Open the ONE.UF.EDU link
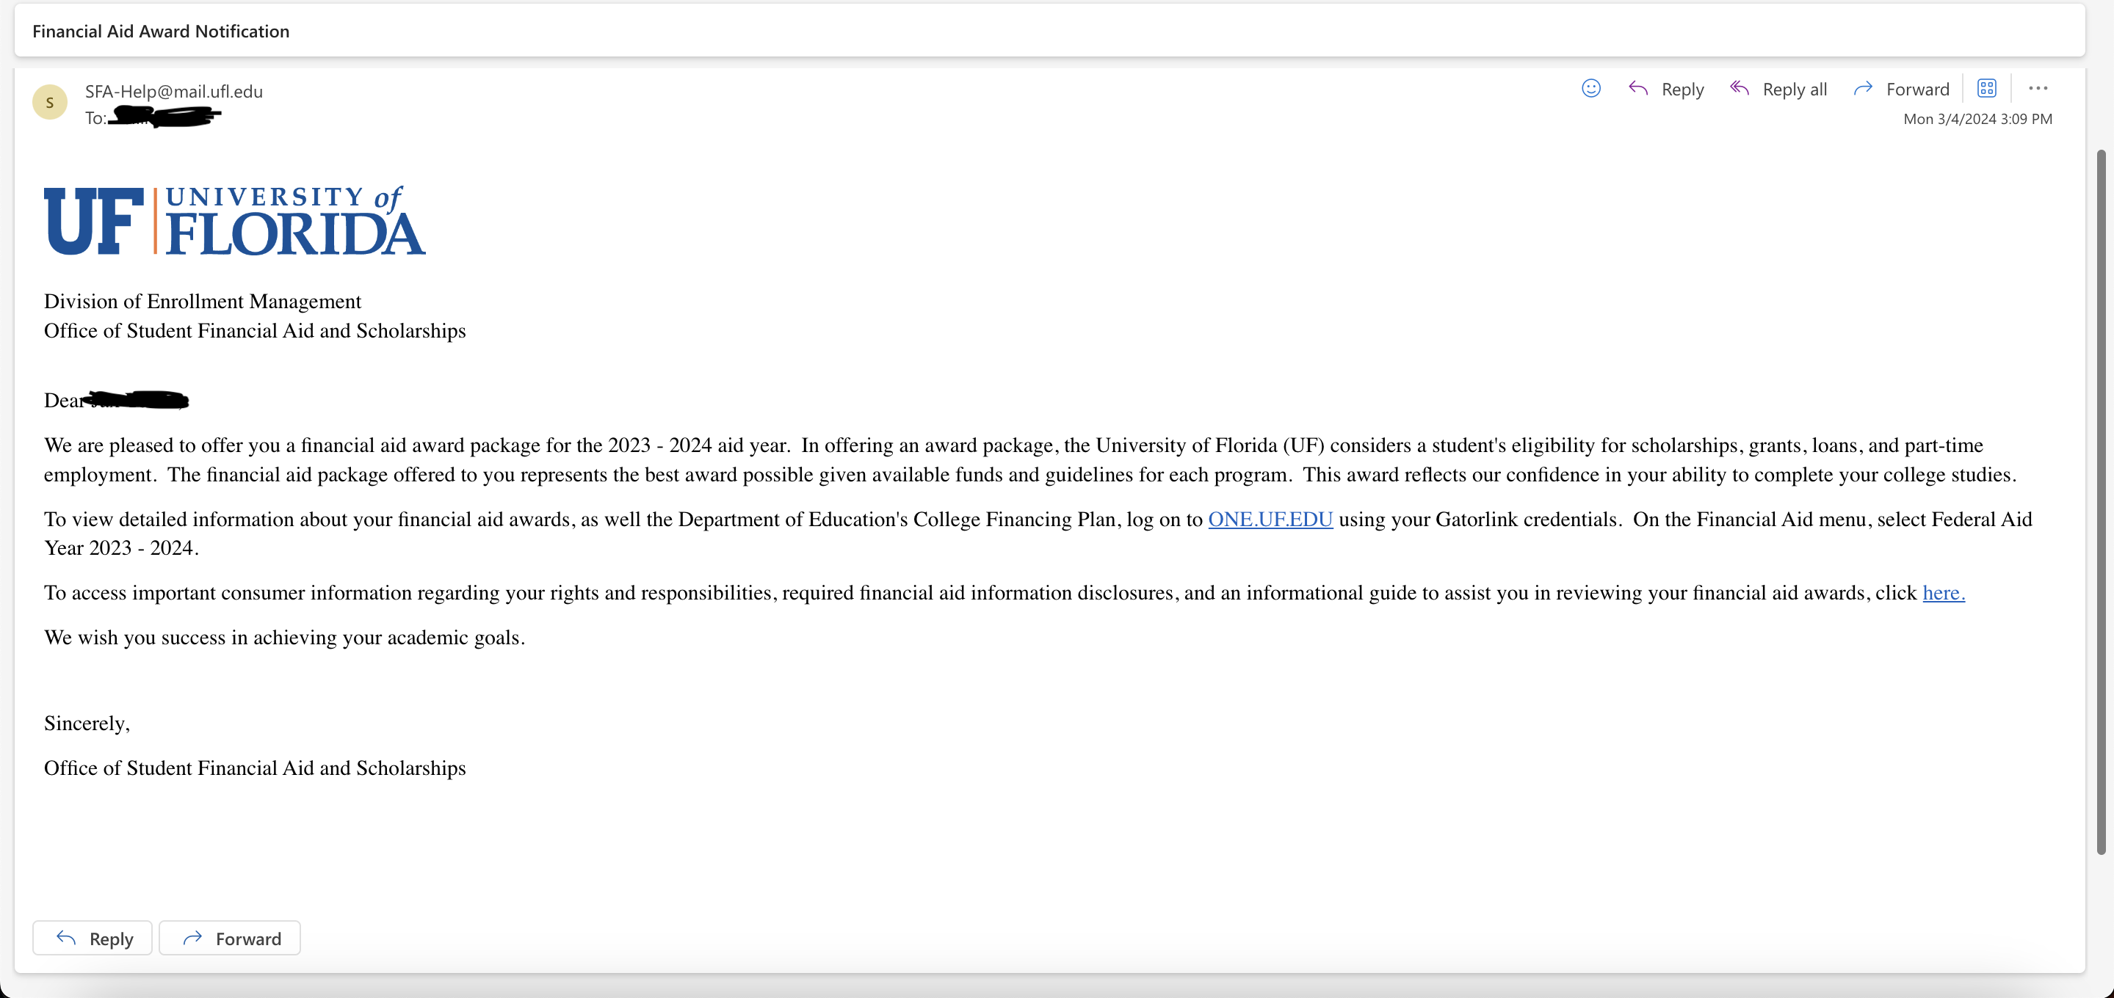 coord(1270,519)
